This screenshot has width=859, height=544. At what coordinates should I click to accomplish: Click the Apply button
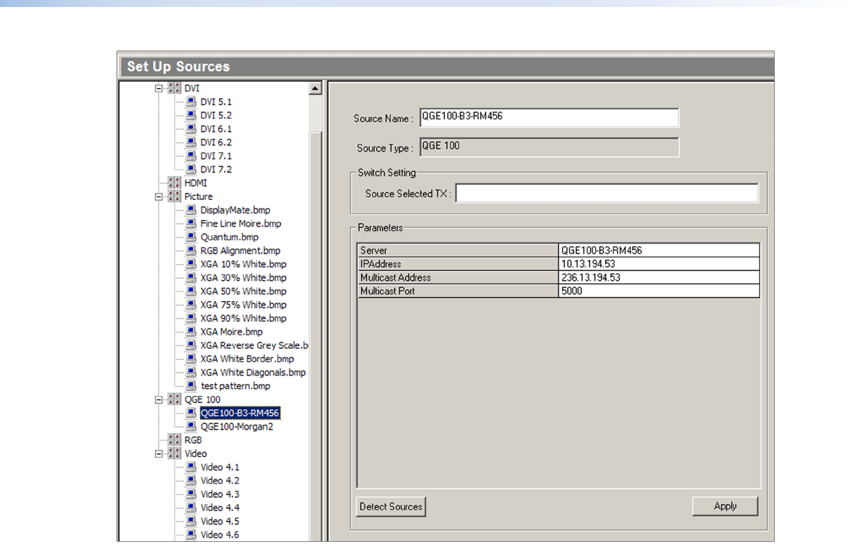(x=725, y=506)
